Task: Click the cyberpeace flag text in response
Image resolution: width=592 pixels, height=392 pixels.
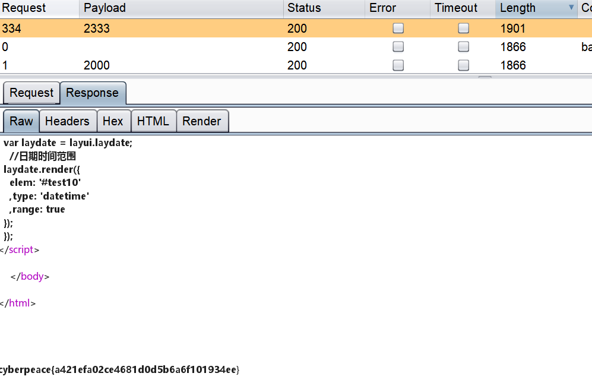Action: point(120,369)
